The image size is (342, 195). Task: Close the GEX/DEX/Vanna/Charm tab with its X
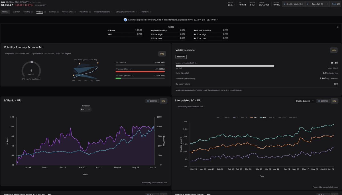click(x=137, y=12)
